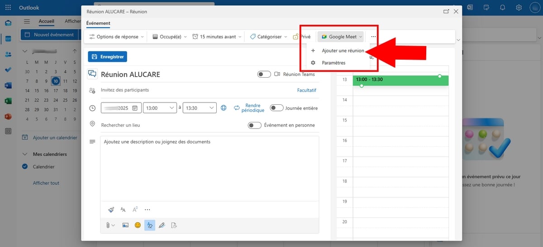Screen dimensions: 543x247
Task: Open font size formatting icon
Action: click(x=123, y=210)
